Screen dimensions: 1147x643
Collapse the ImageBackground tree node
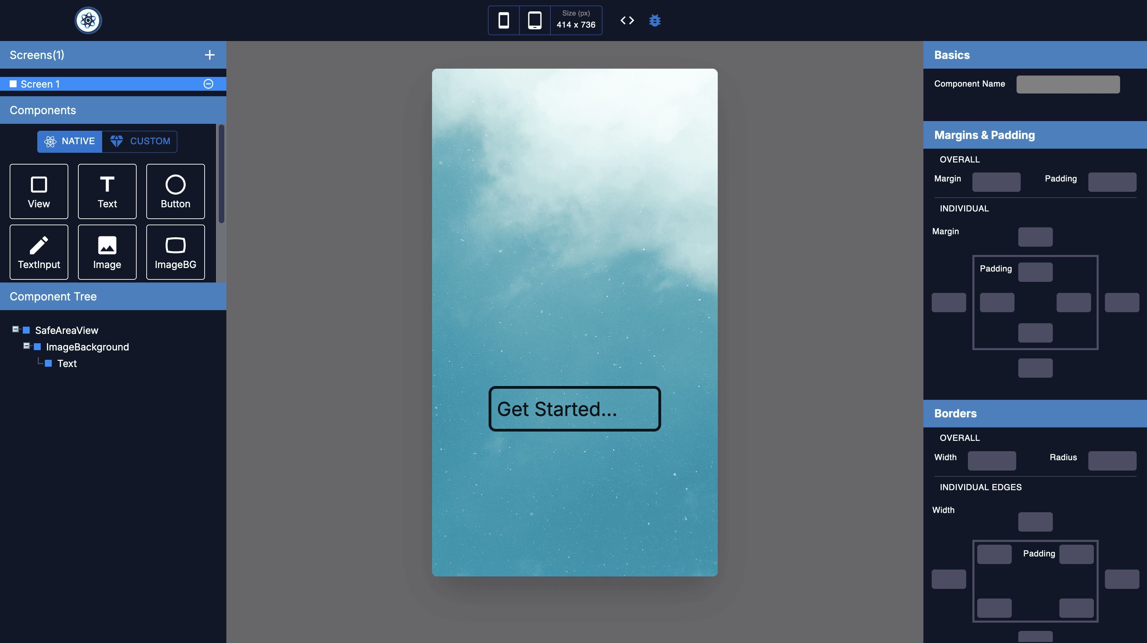point(27,346)
